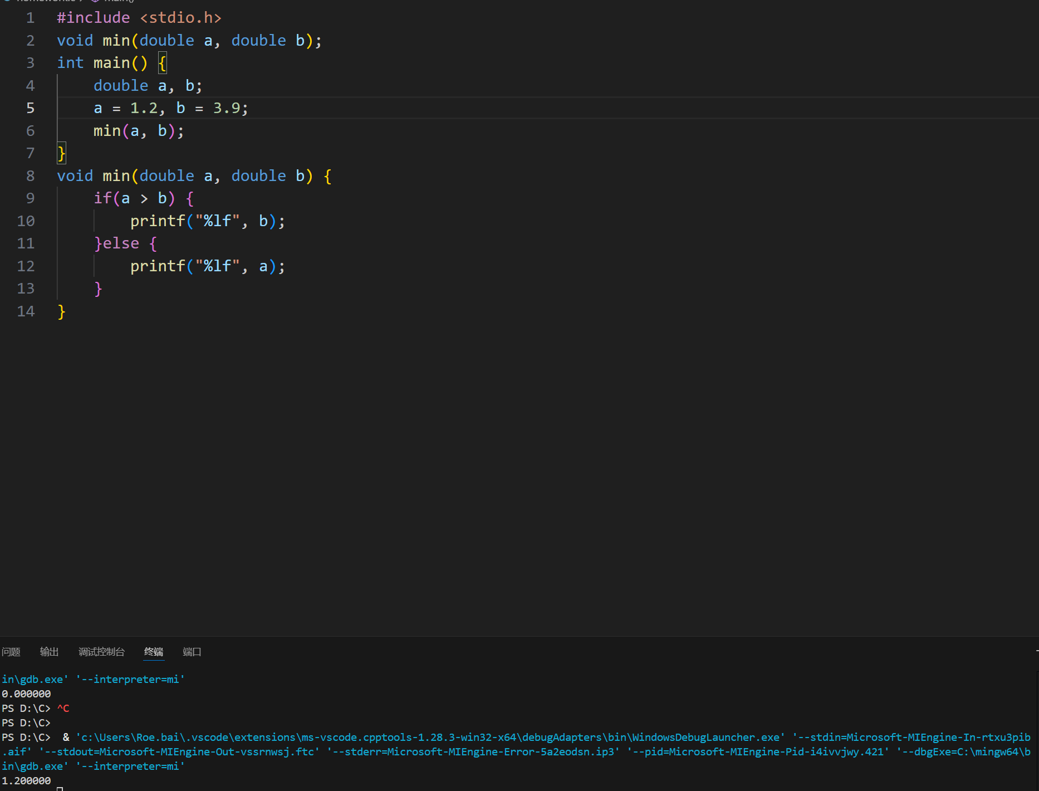The image size is (1039, 791).
Task: Click the 'else' keyword on line 11
Action: (121, 243)
